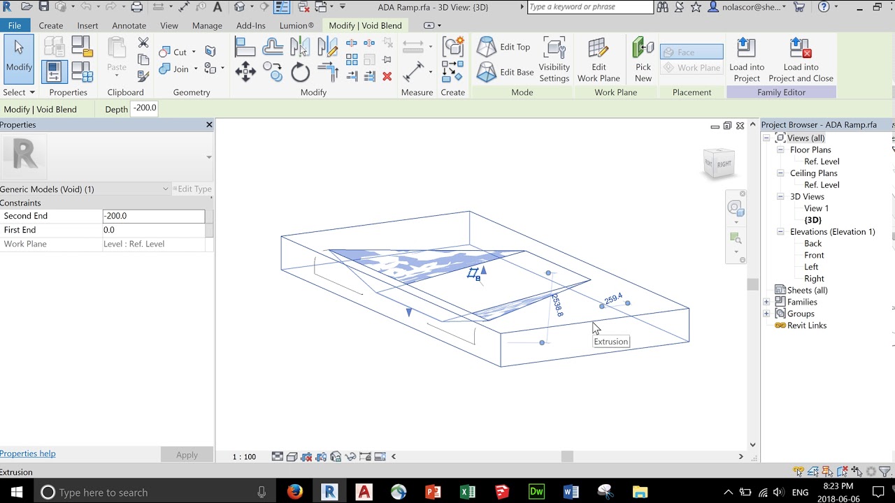This screenshot has width=895, height=503.
Task: Open the Steering Wheel on navigation bar
Action: click(x=734, y=207)
